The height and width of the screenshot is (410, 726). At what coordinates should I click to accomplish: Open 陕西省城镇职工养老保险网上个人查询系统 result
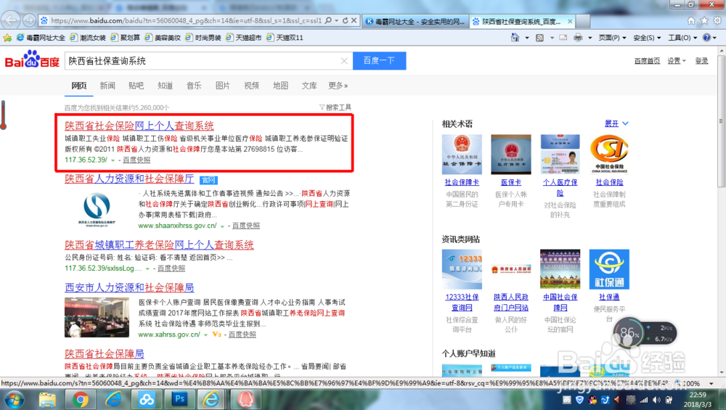click(159, 245)
